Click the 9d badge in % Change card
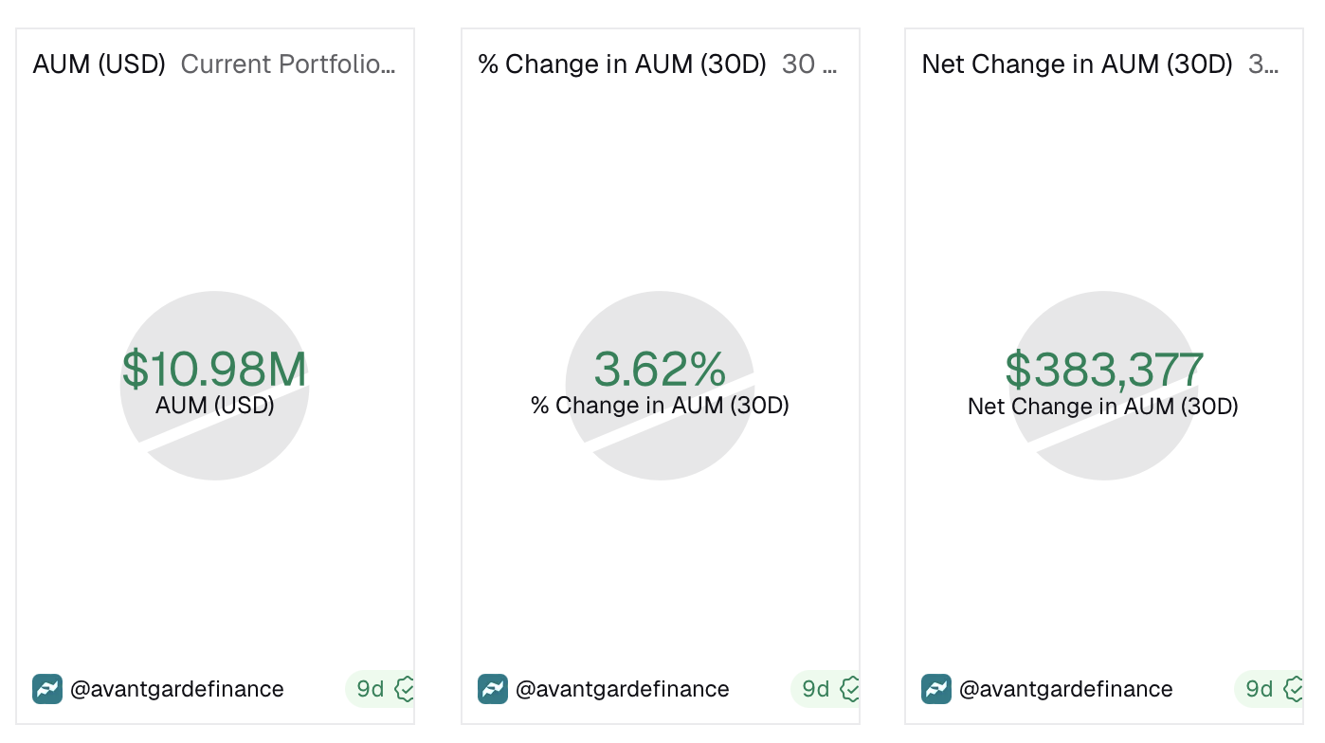The image size is (1325, 743). [x=816, y=689]
